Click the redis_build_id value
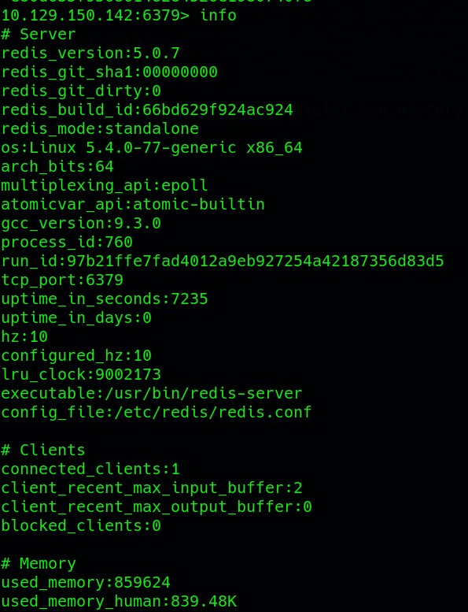468x612 pixels. (217, 110)
